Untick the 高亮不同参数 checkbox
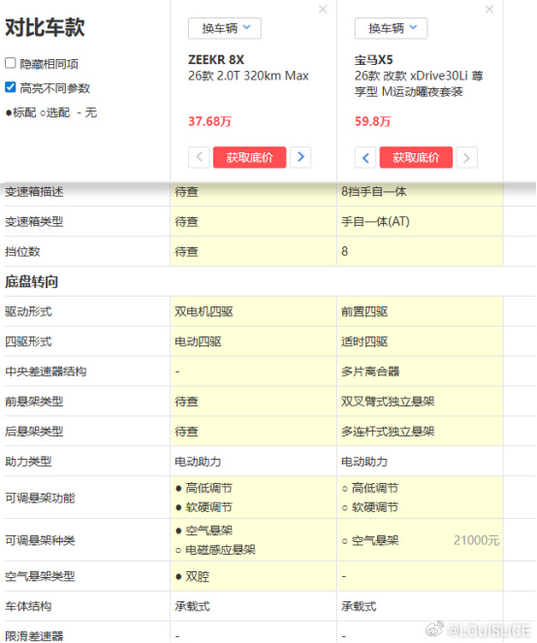 click(11, 87)
